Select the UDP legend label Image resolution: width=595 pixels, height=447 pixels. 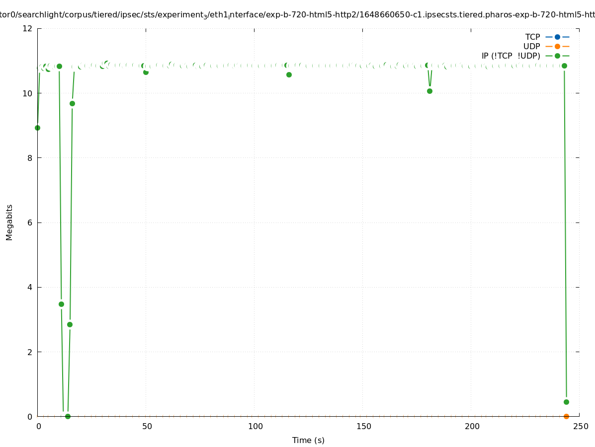click(x=531, y=46)
